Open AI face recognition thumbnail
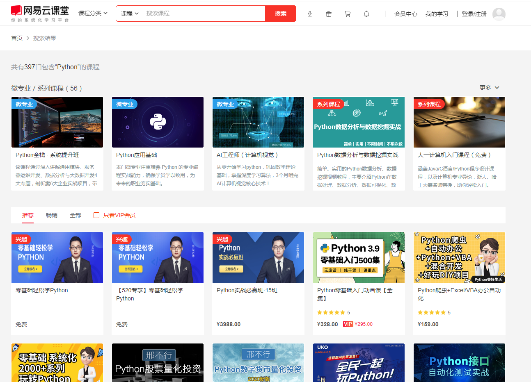The height and width of the screenshot is (382, 531). coord(258,122)
